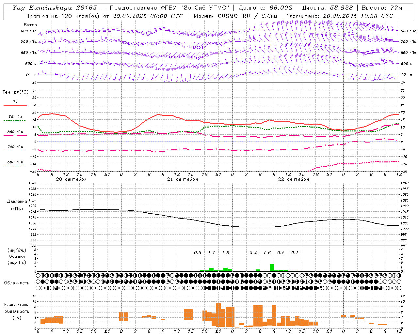Image resolution: width=418 pixels, height=334 pixels.
Task: Click the Осадки panel label
Action: [x=17, y=256]
